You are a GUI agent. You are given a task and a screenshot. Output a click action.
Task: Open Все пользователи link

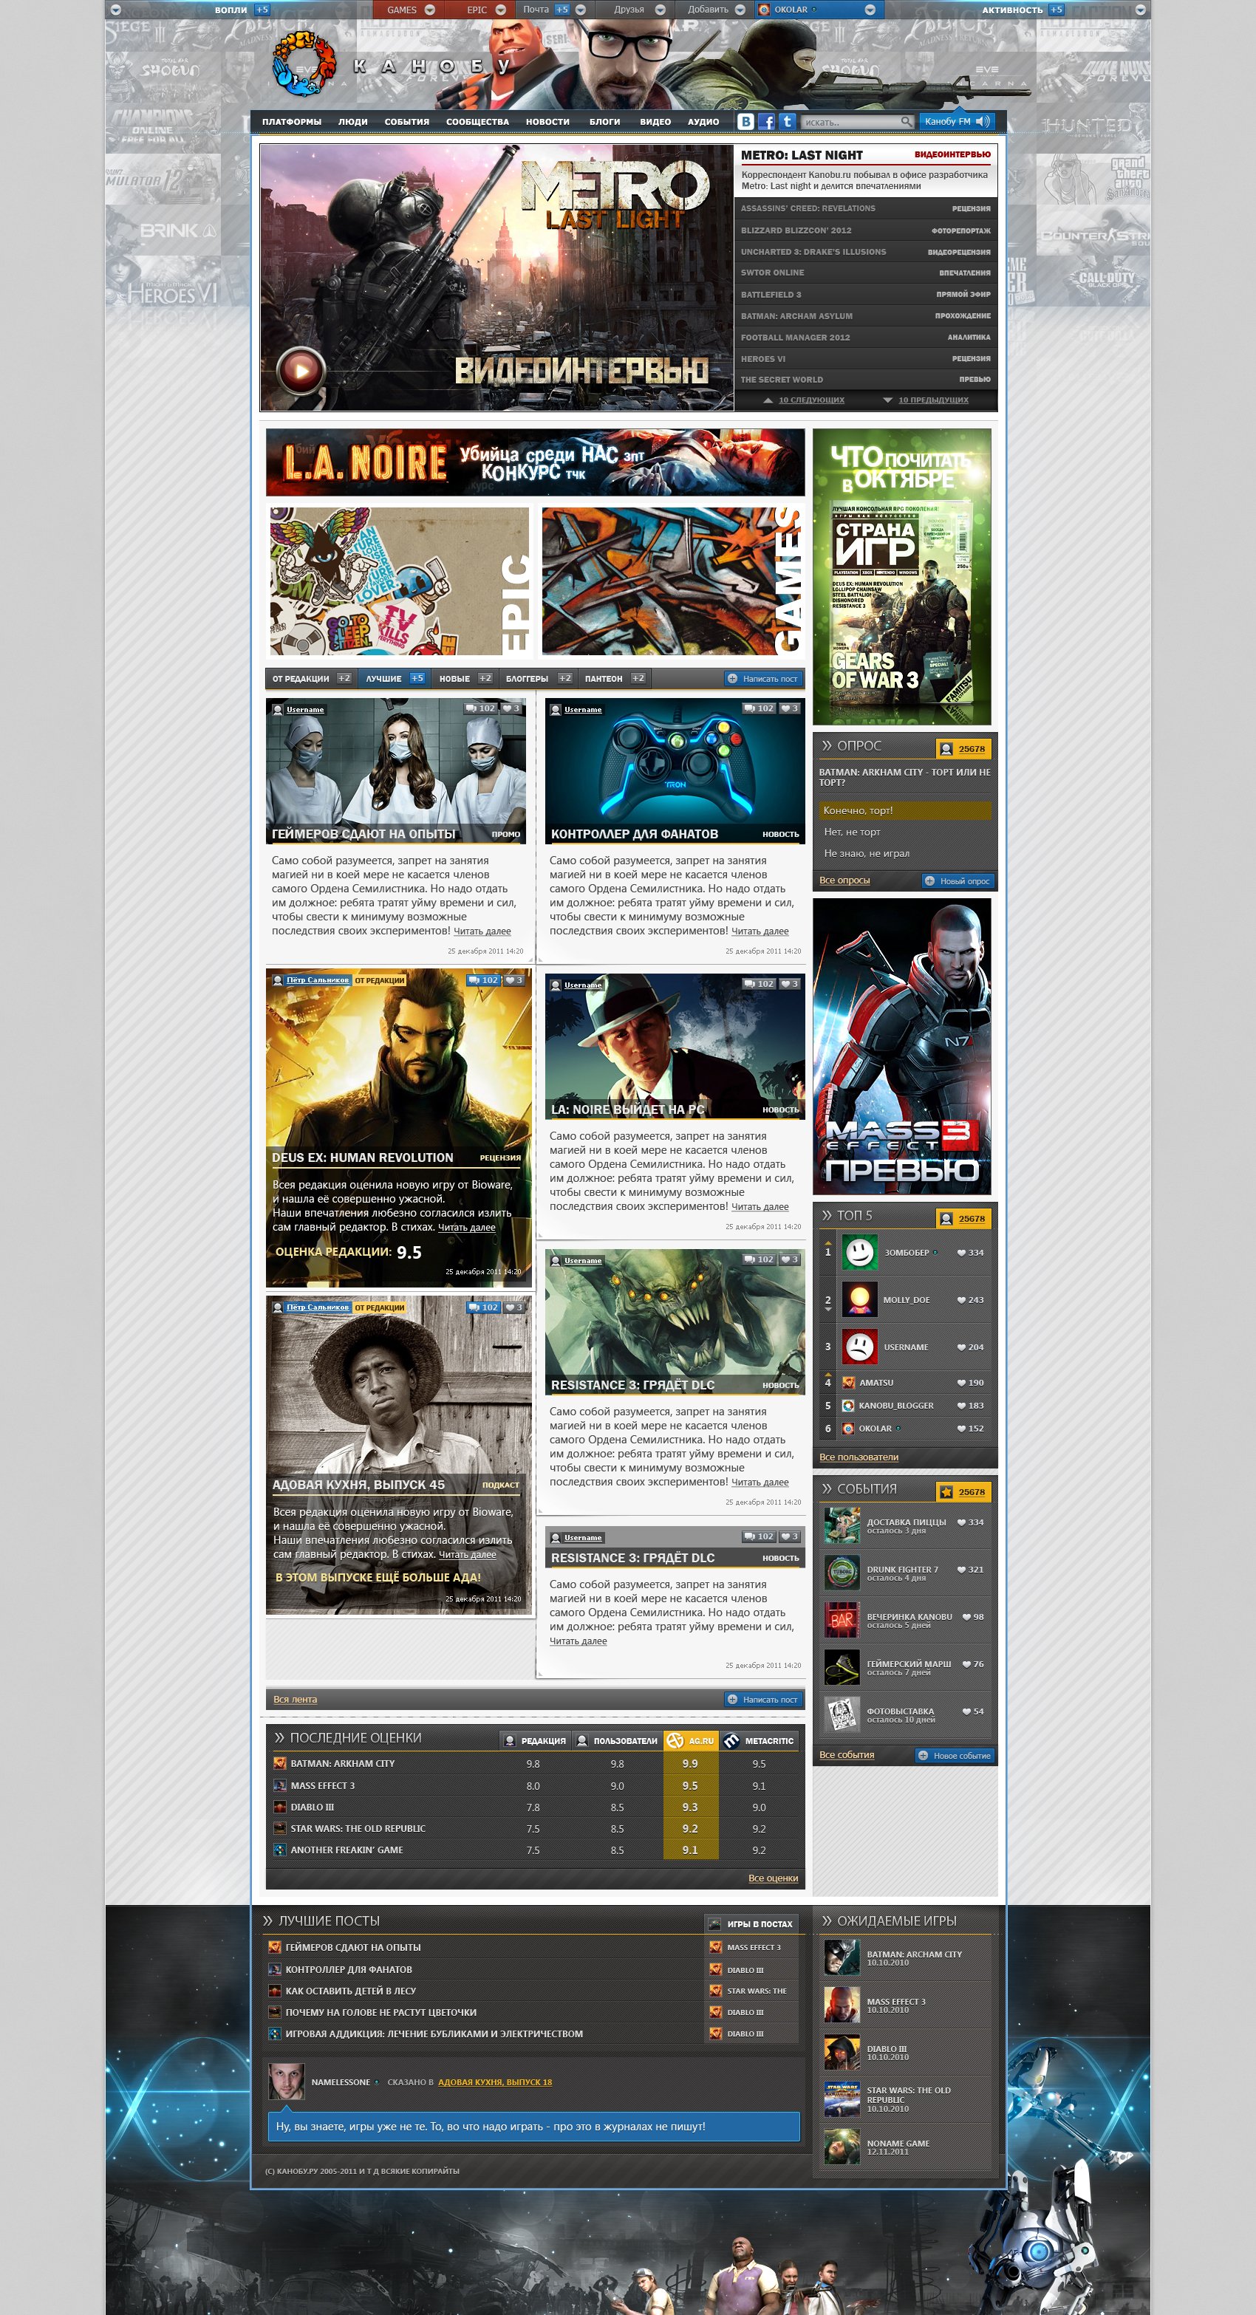[859, 1457]
